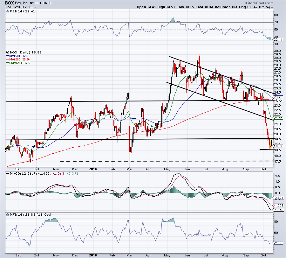Viewport: 286px width, 258px height.
Task: Click the MACD line icon beside MACD(12,26,9)
Action: pyautogui.click(x=8, y=173)
